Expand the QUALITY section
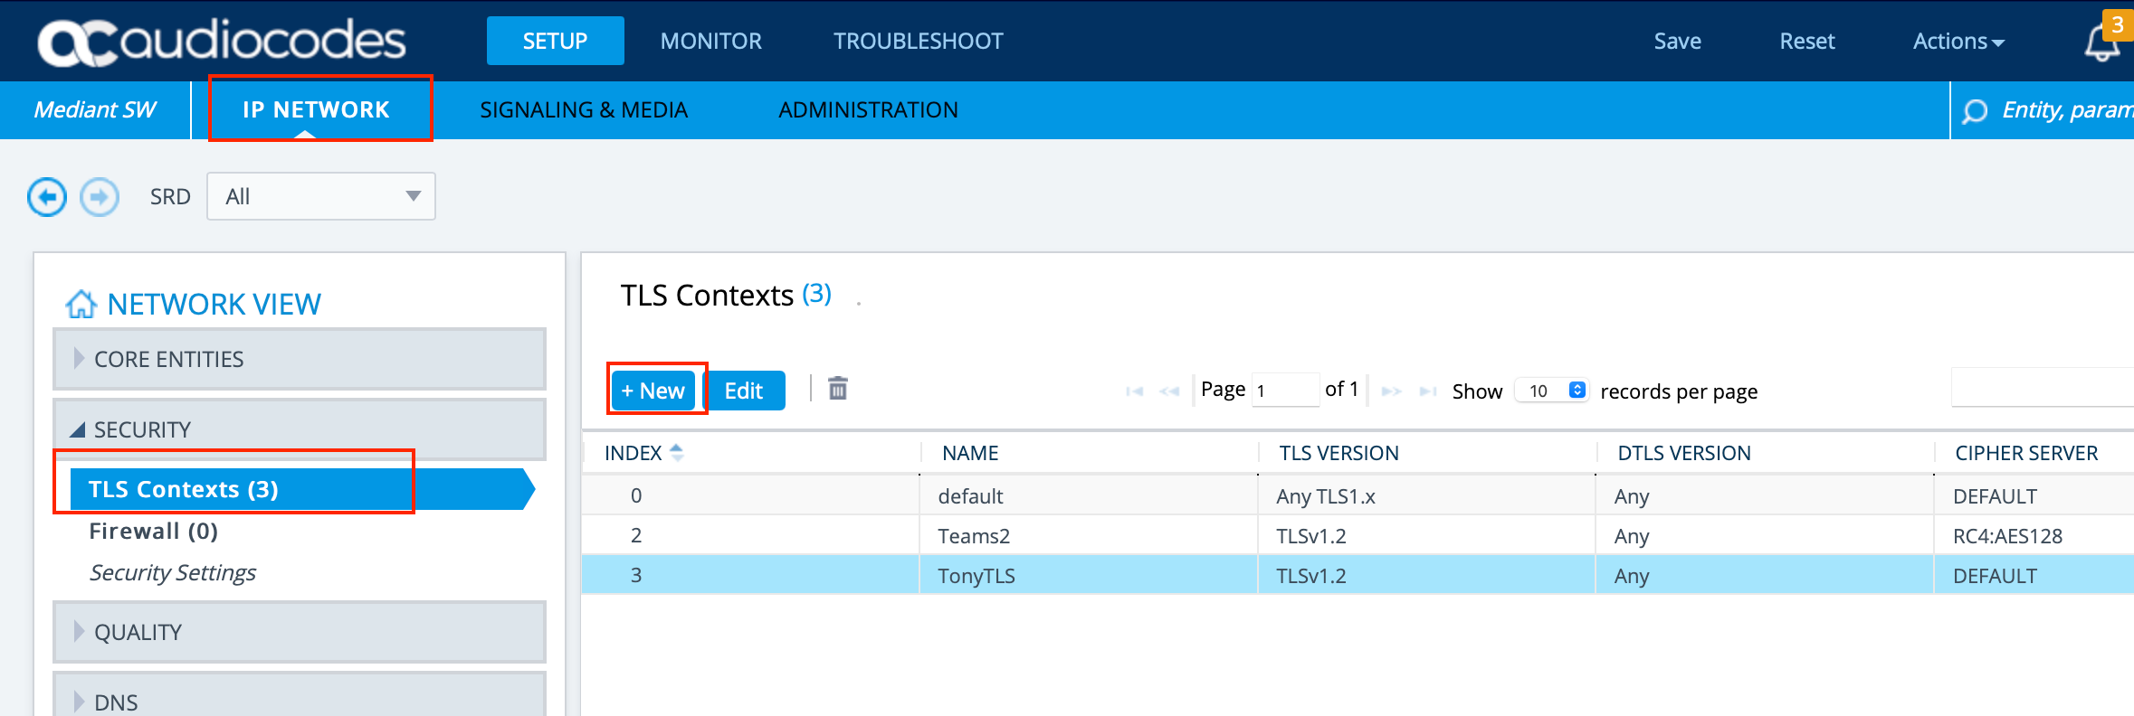 tap(300, 632)
